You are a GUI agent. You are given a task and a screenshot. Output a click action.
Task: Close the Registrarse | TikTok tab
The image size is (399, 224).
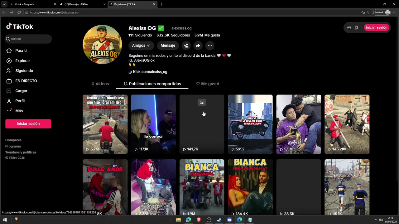click(x=154, y=4)
